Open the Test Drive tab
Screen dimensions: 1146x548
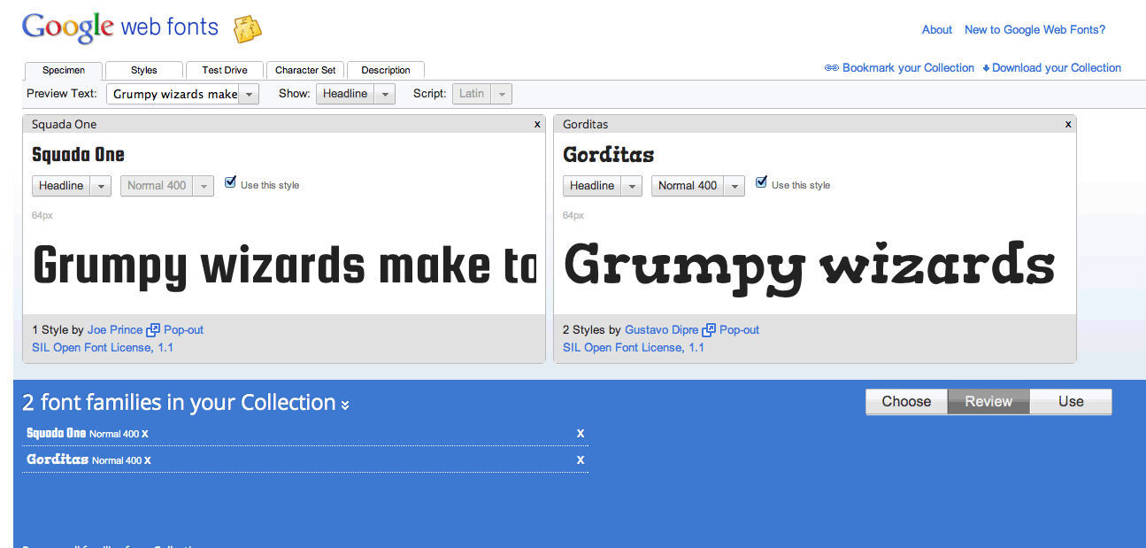point(225,70)
